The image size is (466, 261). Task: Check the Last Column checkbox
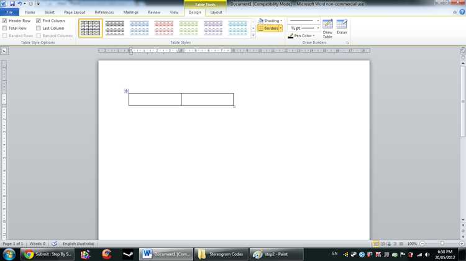(39, 28)
